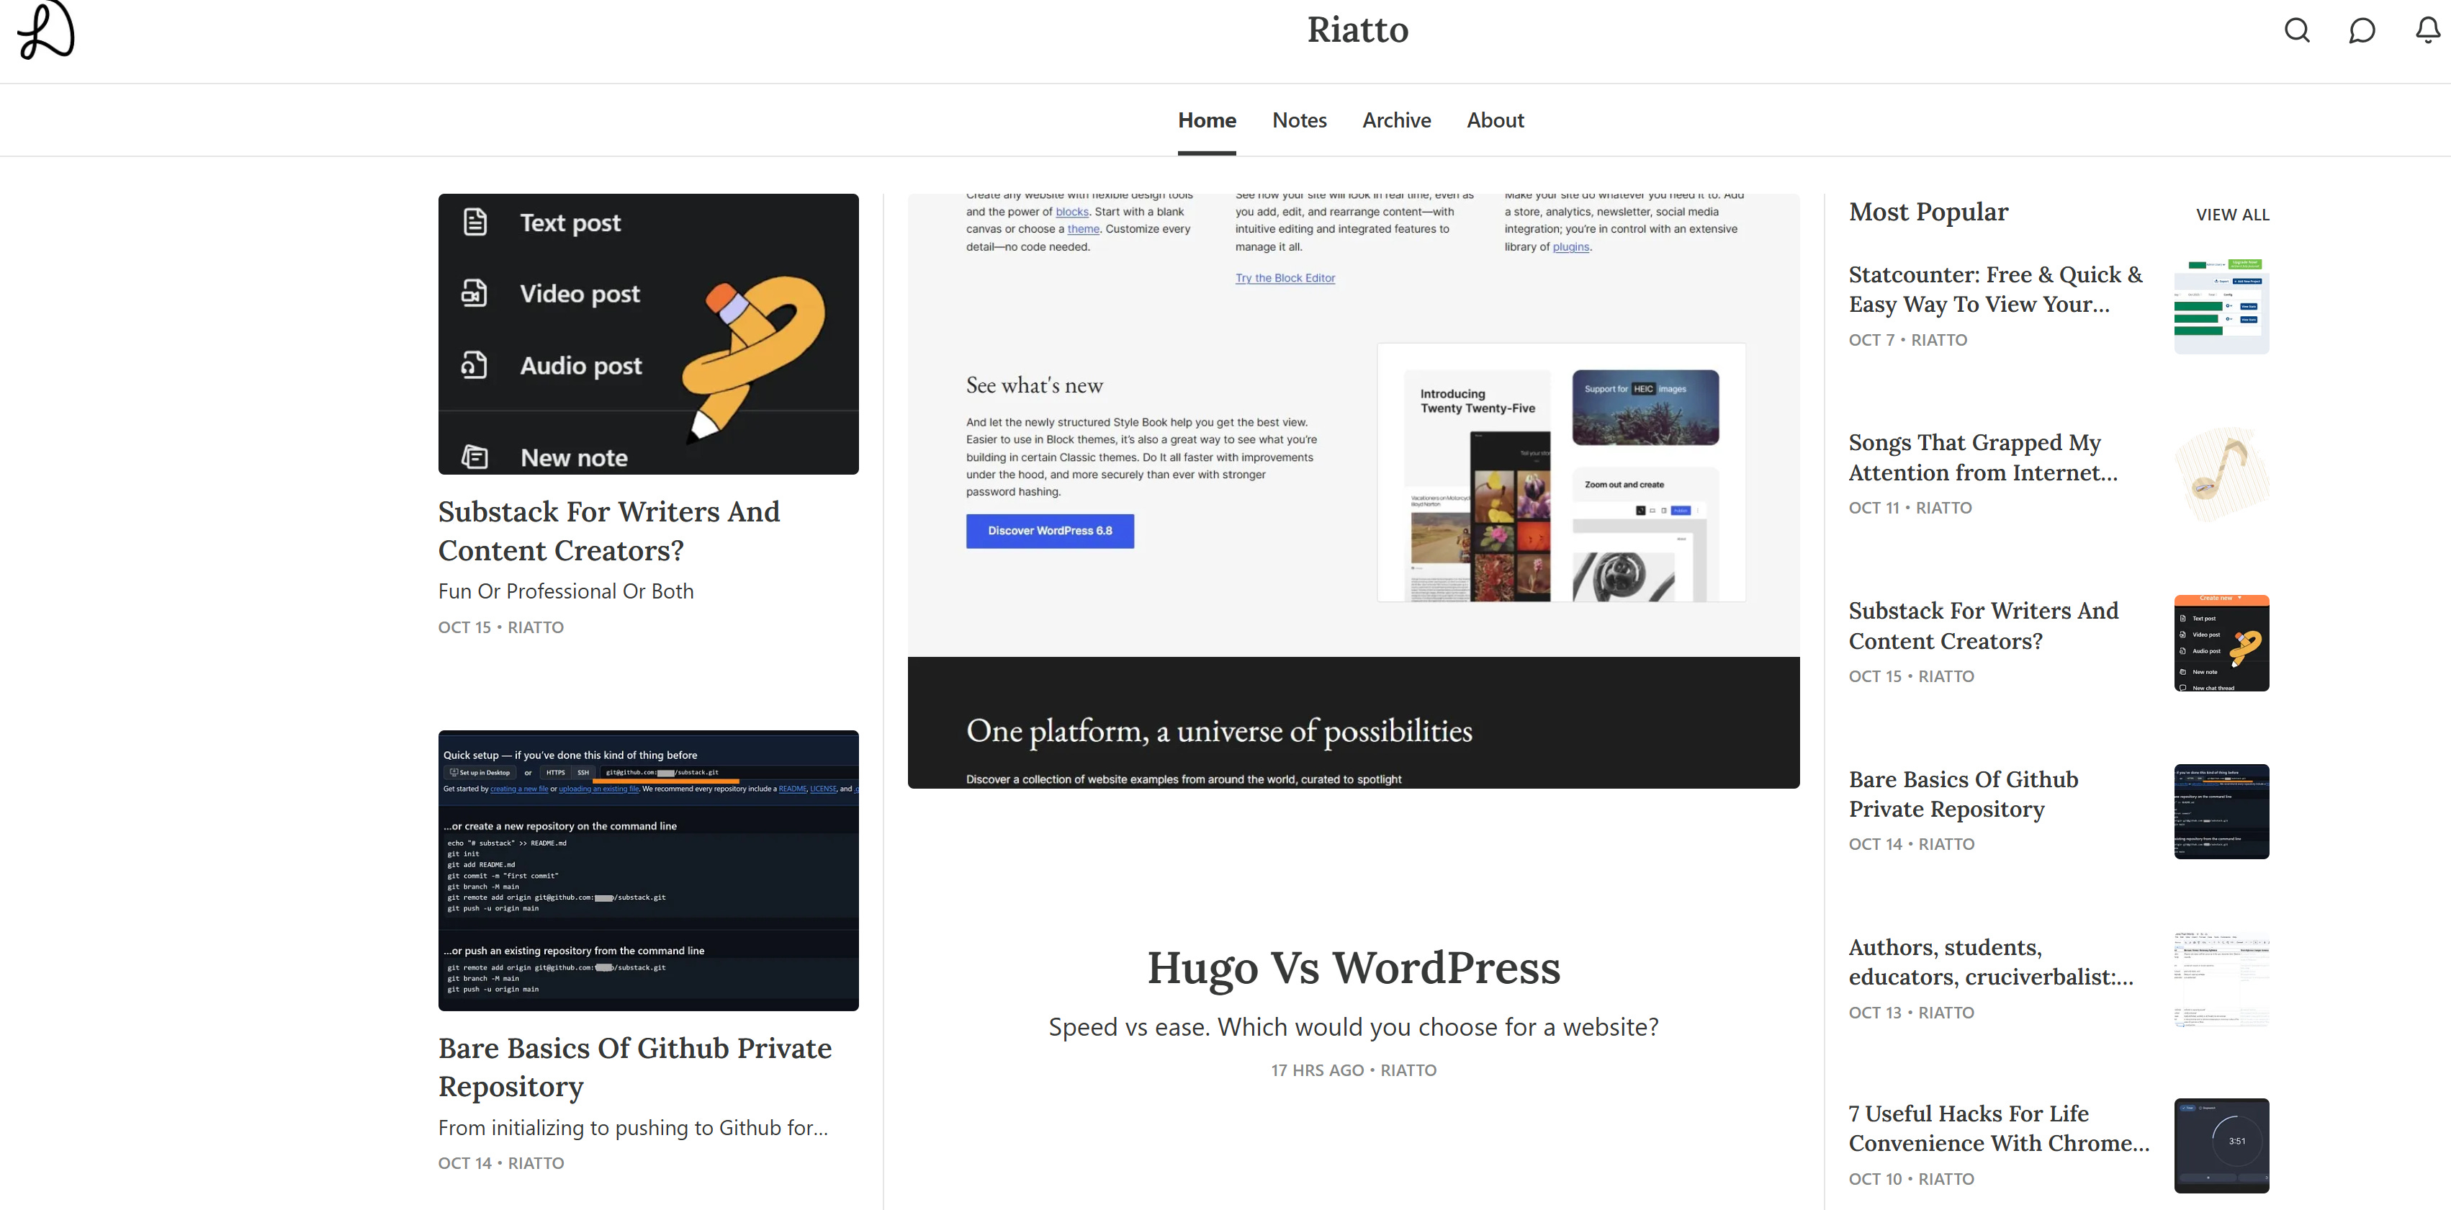Open Github quick setup post thumbnail
The image size is (2451, 1210).
pos(648,870)
